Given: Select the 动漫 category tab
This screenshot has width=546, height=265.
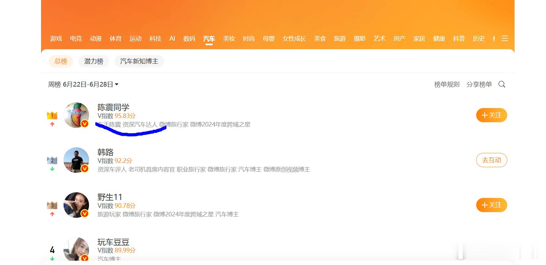Looking at the screenshot, I should pyautogui.click(x=96, y=39).
